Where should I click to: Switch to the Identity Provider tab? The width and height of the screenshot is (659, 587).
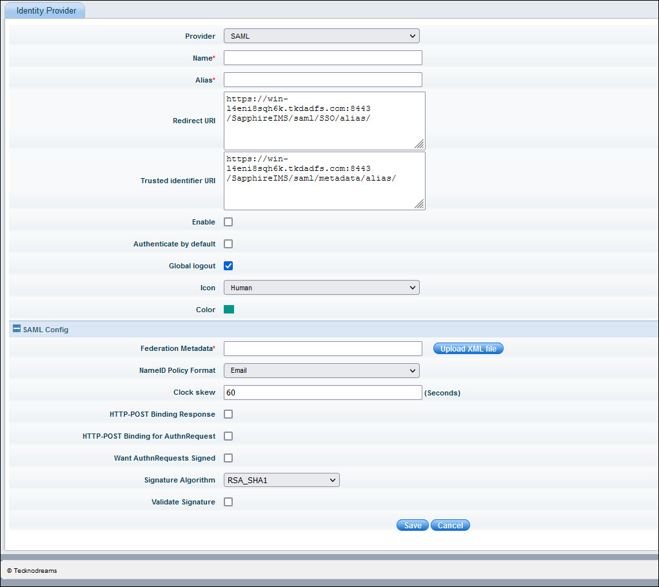[x=44, y=11]
